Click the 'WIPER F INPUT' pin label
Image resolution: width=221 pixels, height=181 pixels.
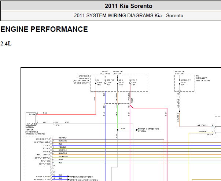tap(43, 177)
